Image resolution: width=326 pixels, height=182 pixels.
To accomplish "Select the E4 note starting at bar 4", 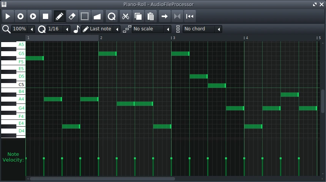I will pos(253,126).
